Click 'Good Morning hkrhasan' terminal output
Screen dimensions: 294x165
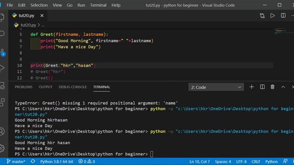[41, 120]
